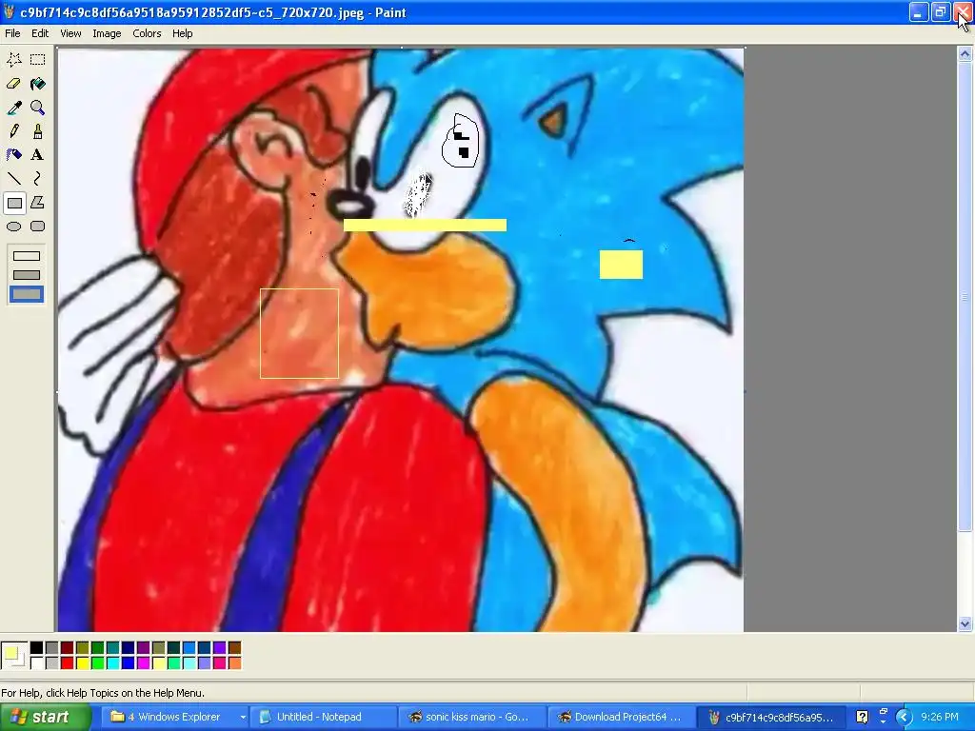975x731 pixels.
Task: Open the Edit menu
Action: tap(40, 33)
